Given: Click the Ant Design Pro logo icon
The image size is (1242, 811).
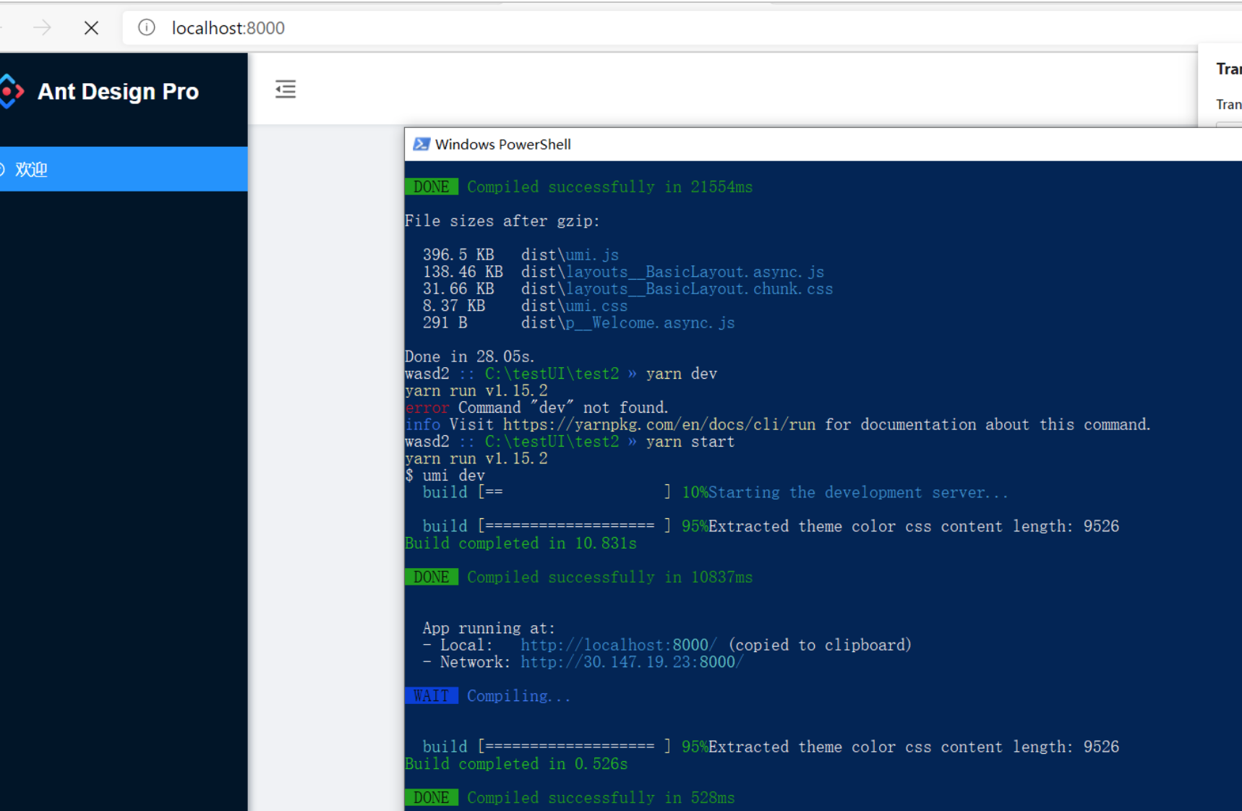Looking at the screenshot, I should [x=11, y=92].
